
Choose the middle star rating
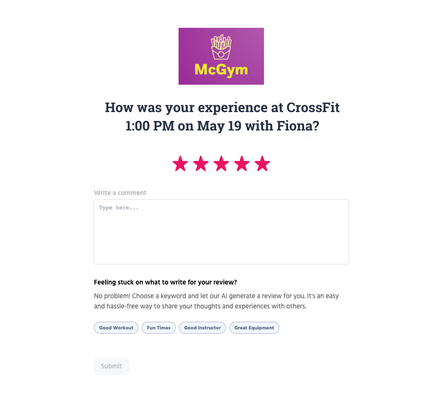tap(221, 163)
